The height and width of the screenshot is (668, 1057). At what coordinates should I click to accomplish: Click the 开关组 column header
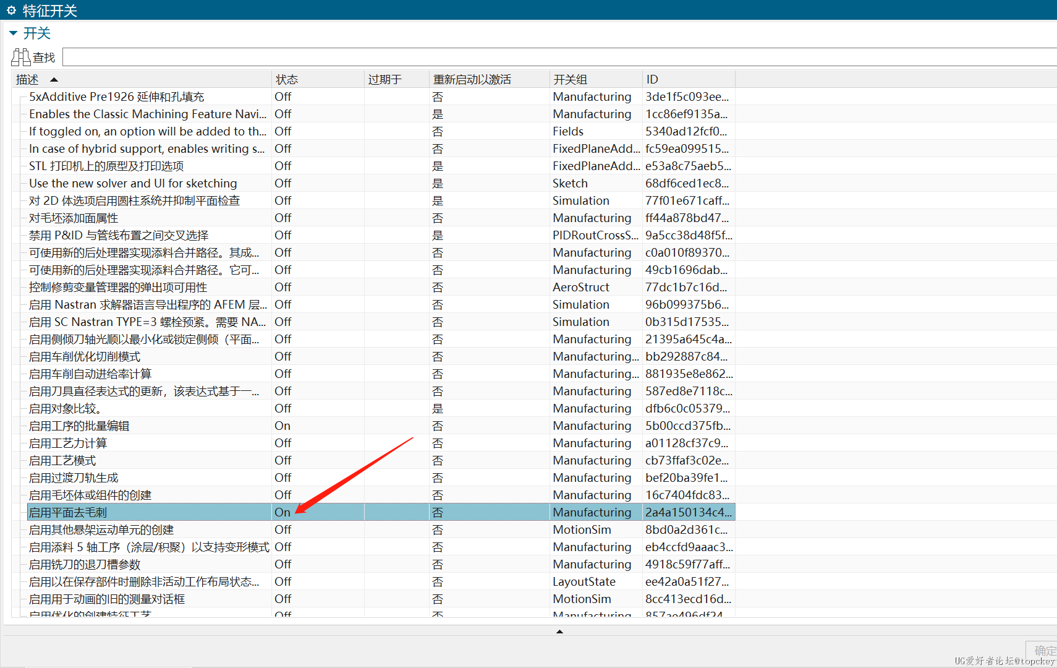click(596, 79)
